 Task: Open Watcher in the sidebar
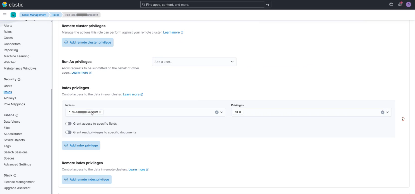pyautogui.click(x=10, y=62)
